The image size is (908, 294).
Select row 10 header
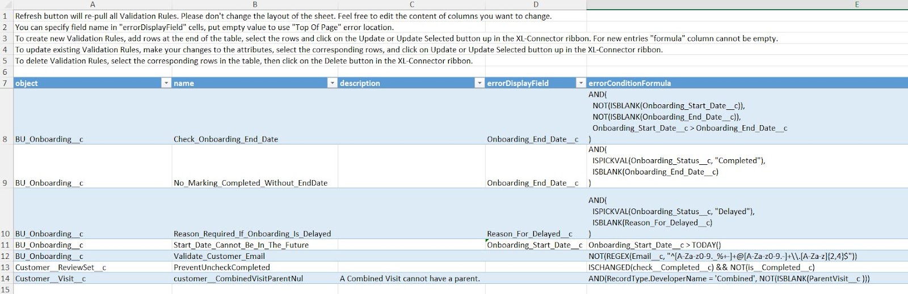(6, 214)
